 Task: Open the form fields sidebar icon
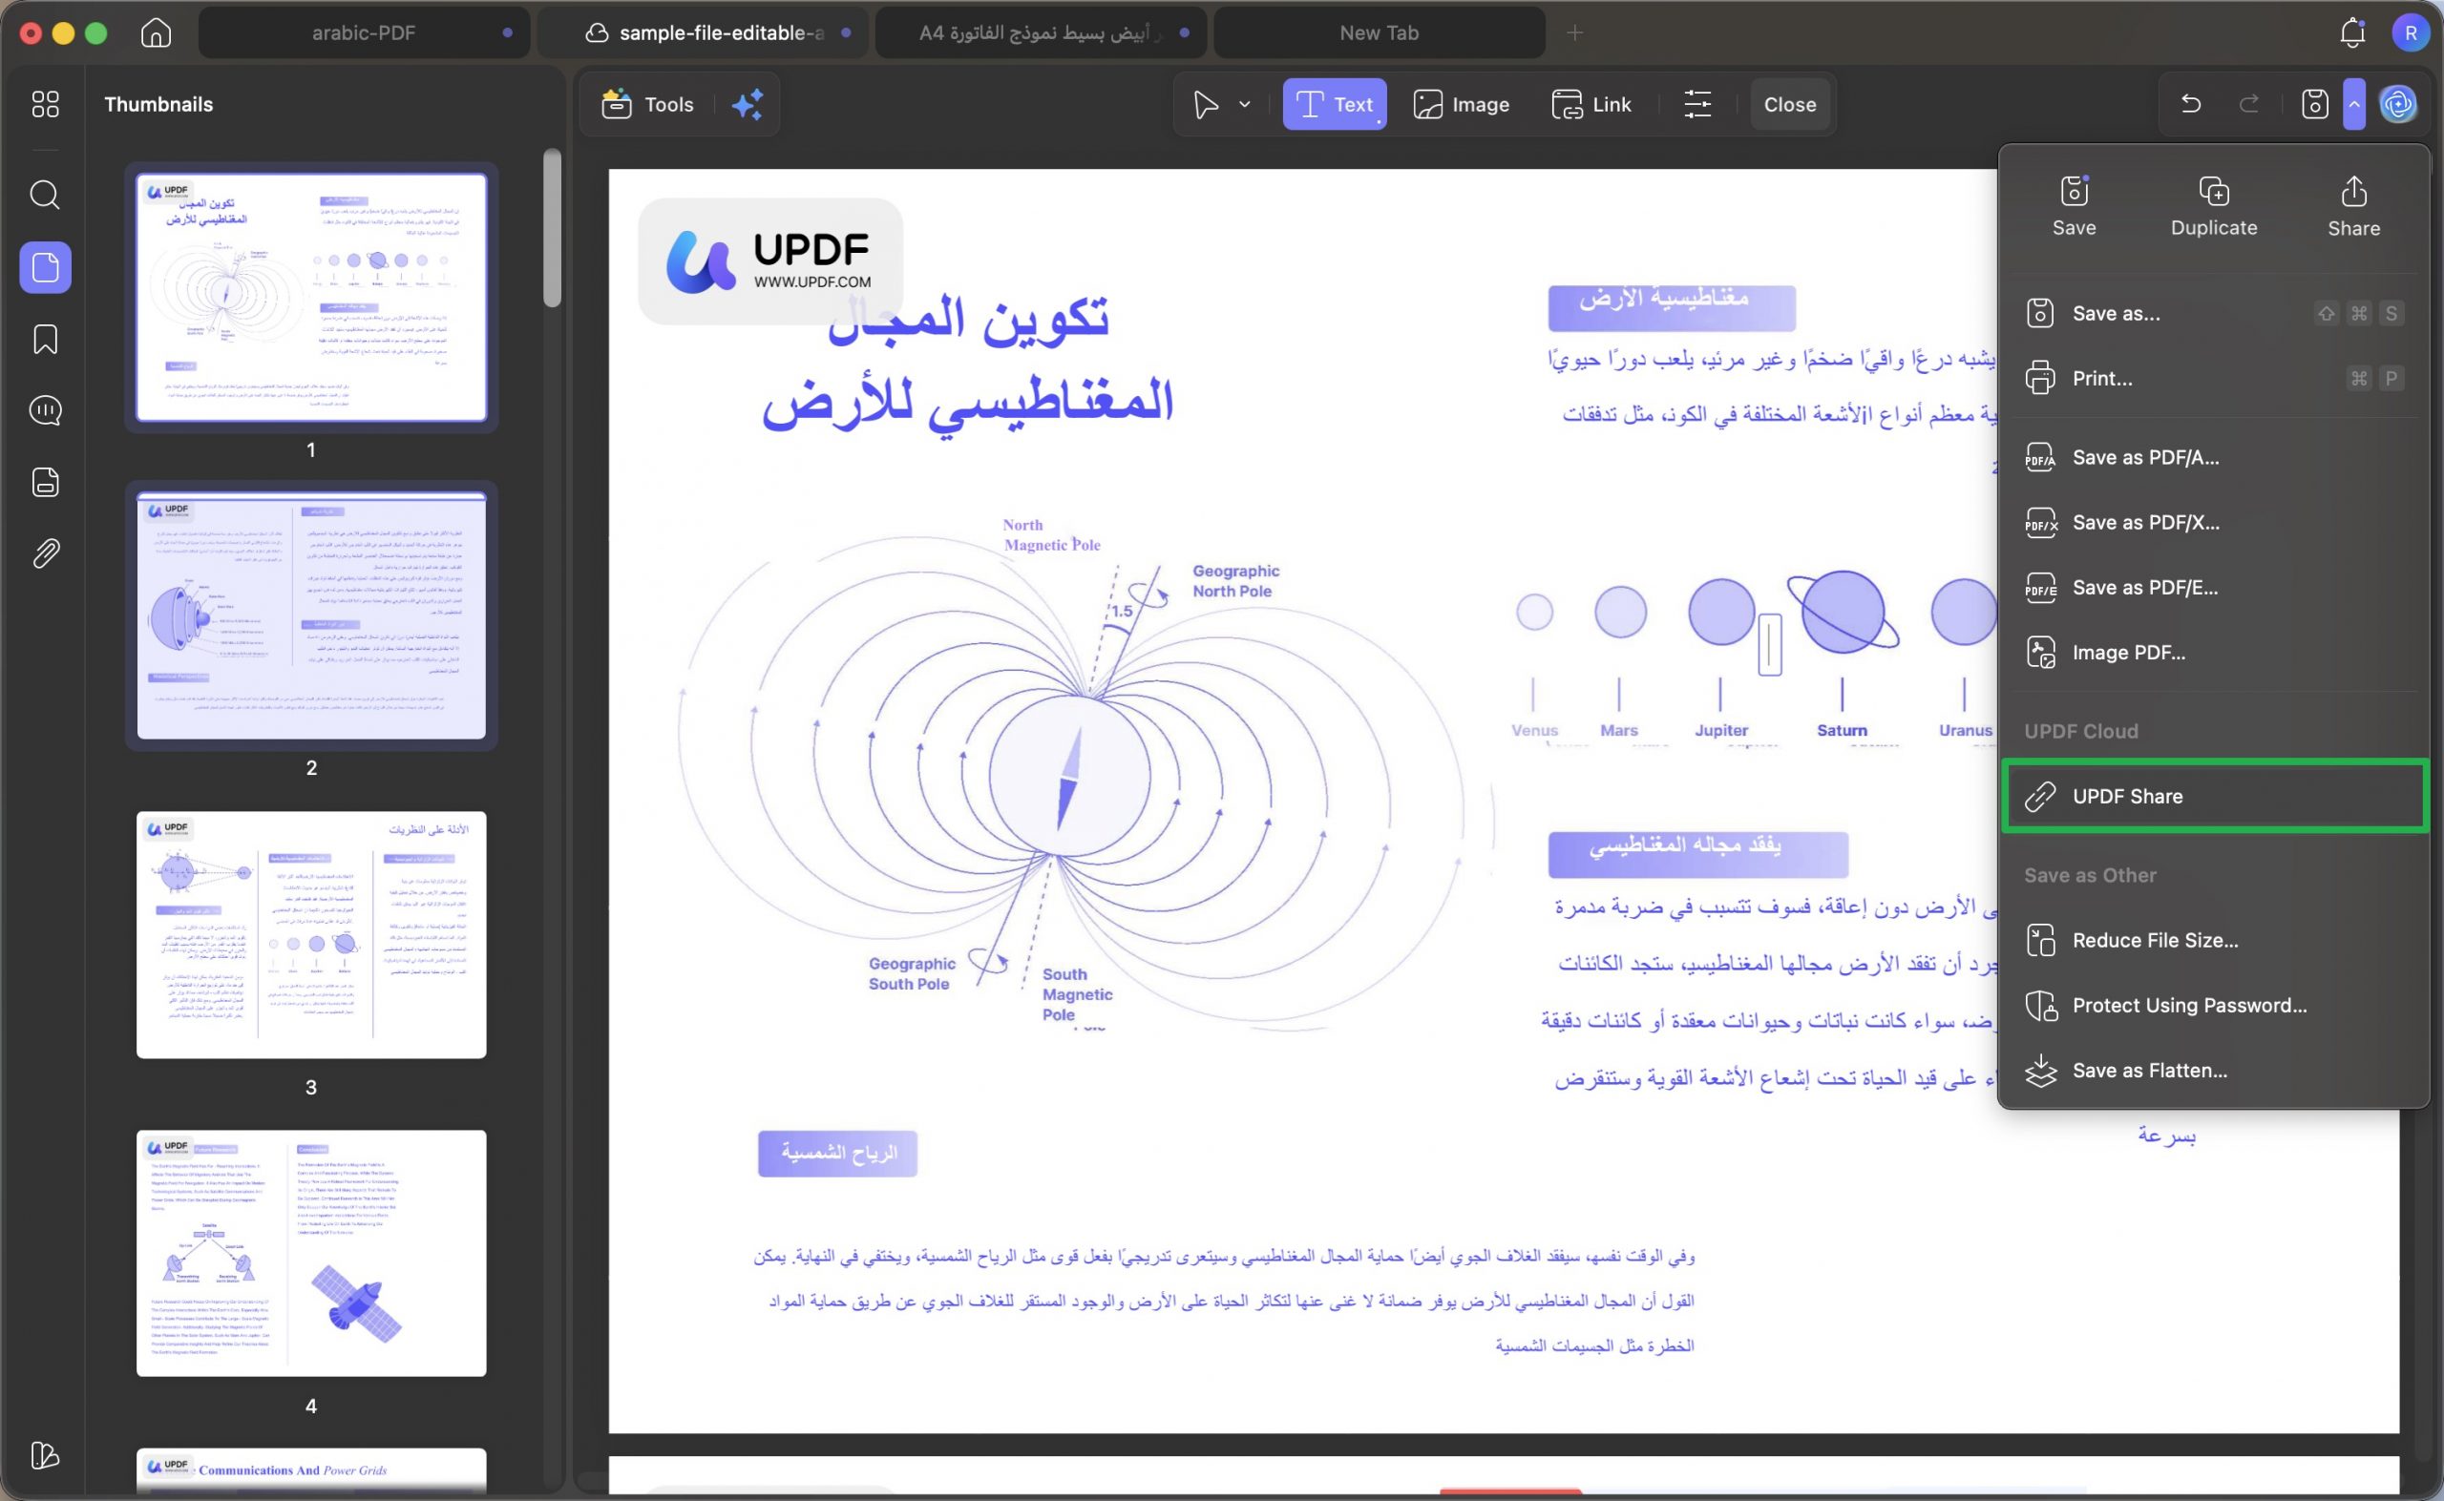coord(45,483)
